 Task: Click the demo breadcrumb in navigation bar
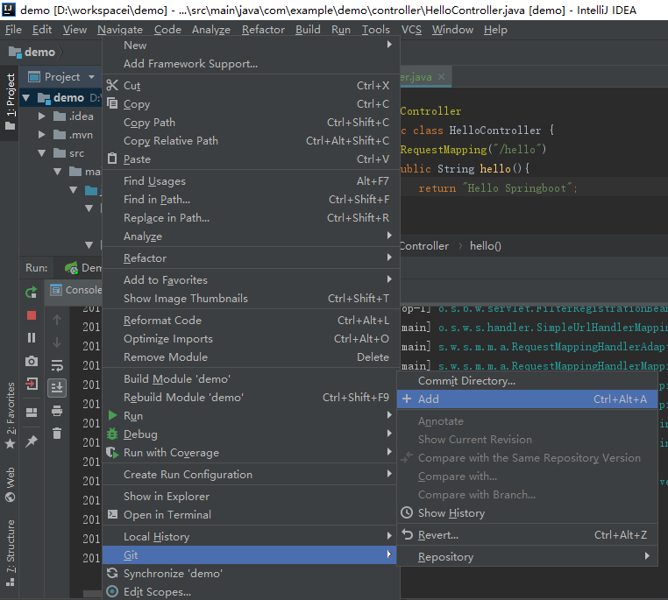(x=32, y=52)
